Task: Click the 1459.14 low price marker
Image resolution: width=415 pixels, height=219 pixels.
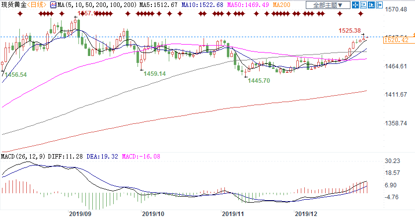Action: click(x=154, y=73)
